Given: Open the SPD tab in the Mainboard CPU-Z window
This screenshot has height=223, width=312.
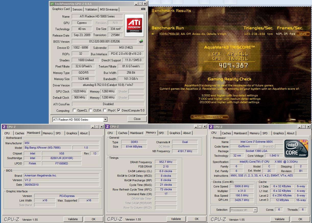Looking at the screenshot, I should (58, 133).
